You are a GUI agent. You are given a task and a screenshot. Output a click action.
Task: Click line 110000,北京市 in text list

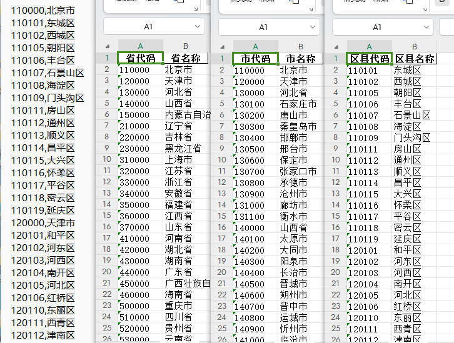coord(43,11)
